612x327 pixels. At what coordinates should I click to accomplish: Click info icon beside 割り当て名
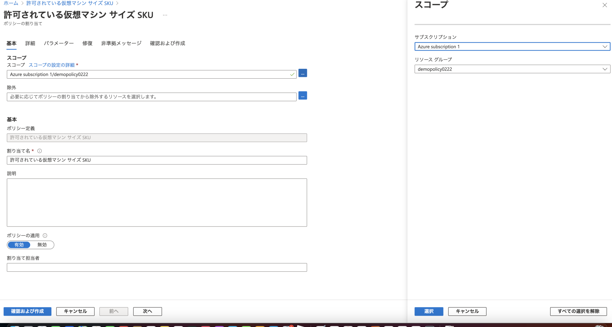pyautogui.click(x=39, y=151)
